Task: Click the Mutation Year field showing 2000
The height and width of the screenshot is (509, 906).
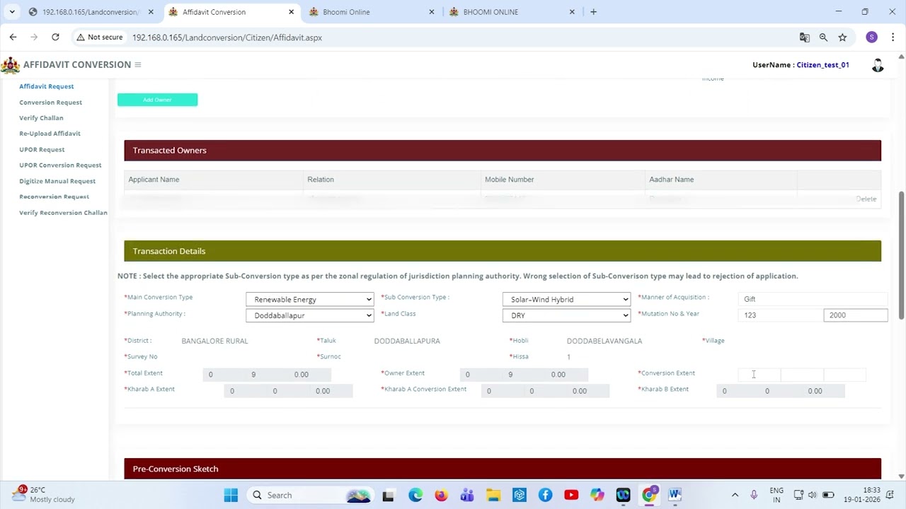Action: pyautogui.click(x=856, y=315)
